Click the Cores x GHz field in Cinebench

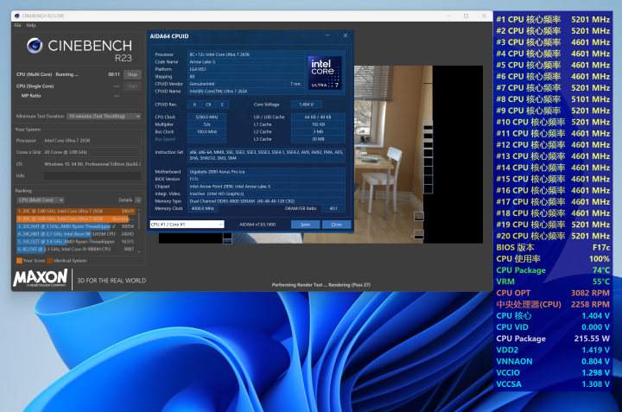(x=92, y=152)
